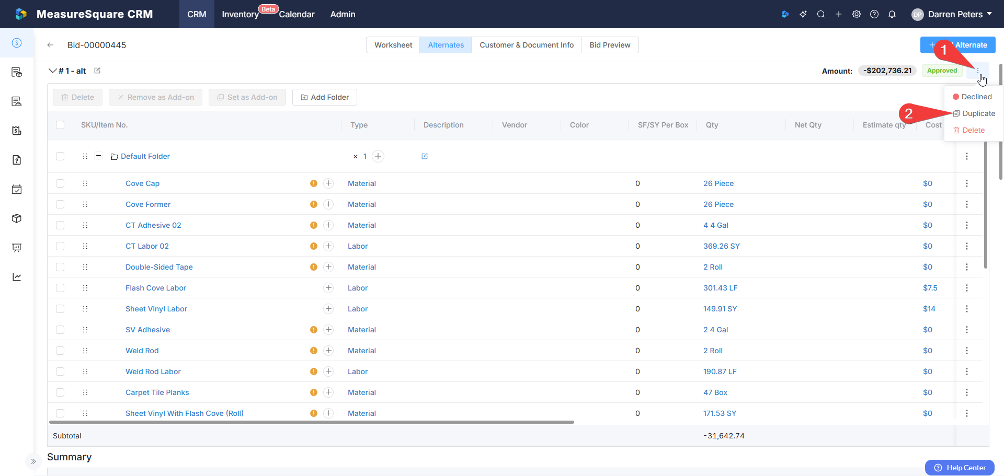Open the presentation board icon in sidebar
This screenshot has height=476, width=1004.
[x=17, y=248]
